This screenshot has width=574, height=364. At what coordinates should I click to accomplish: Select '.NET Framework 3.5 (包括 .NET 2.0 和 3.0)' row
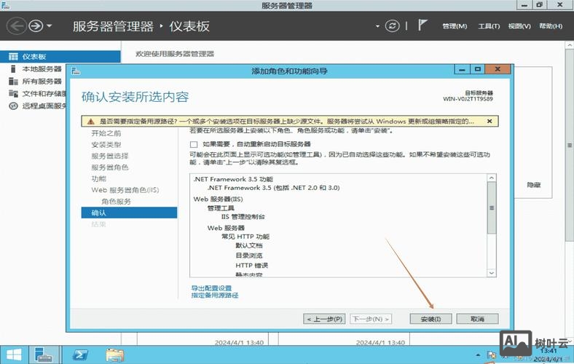(x=273, y=188)
